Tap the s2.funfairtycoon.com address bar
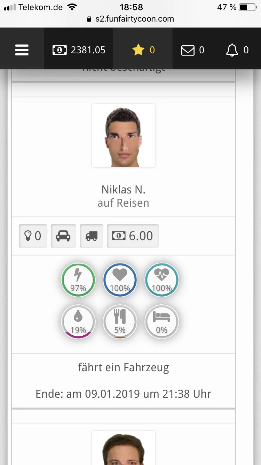This screenshot has width=261, height=465. [130, 19]
